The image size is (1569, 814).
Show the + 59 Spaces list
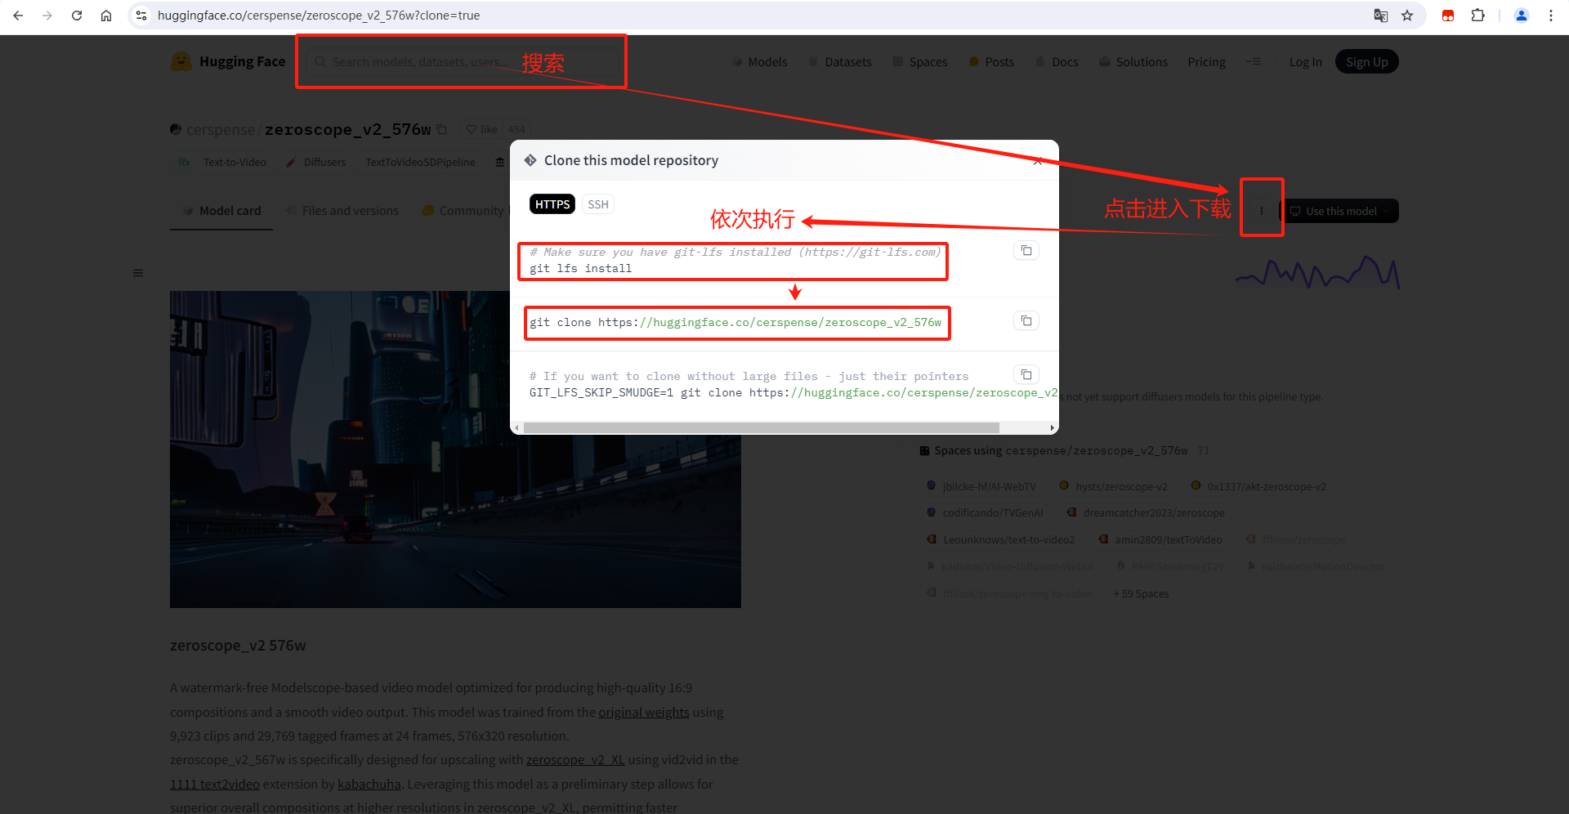point(1142,593)
